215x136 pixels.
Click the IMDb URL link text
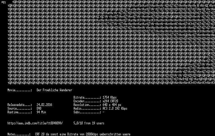[x=35, y=123]
